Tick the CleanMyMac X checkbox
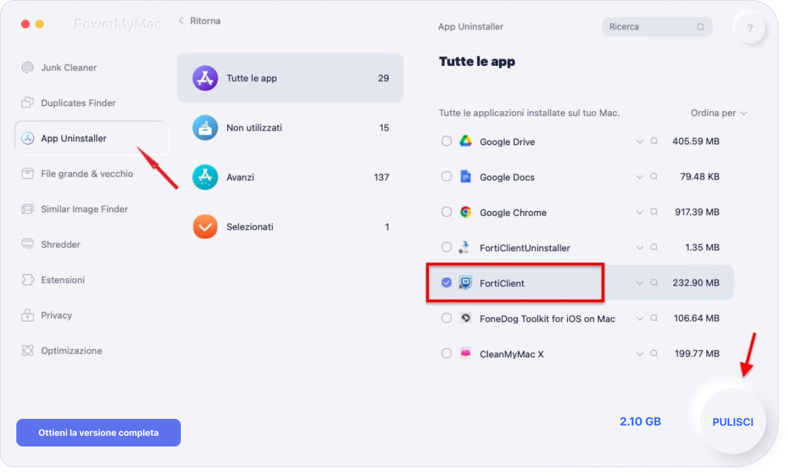788x476 pixels. tap(446, 354)
